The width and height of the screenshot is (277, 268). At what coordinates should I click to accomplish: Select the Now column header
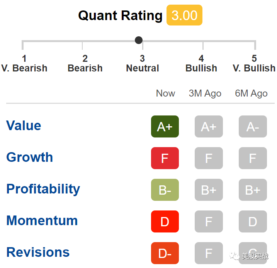tap(165, 93)
